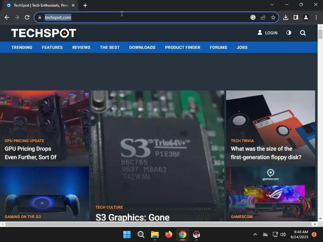Image resolution: width=323 pixels, height=242 pixels.
Task: Visit the FORUMS page
Action: [x=219, y=47]
